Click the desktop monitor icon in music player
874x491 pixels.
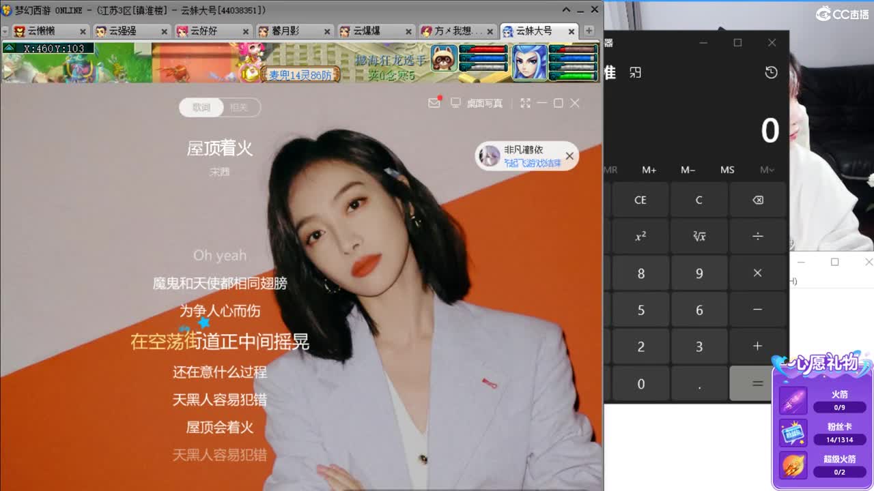(456, 103)
